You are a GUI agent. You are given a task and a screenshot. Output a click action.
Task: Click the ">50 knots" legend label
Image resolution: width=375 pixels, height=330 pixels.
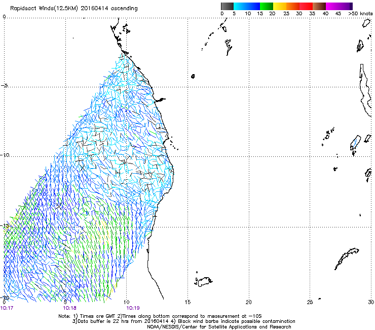coord(360,14)
